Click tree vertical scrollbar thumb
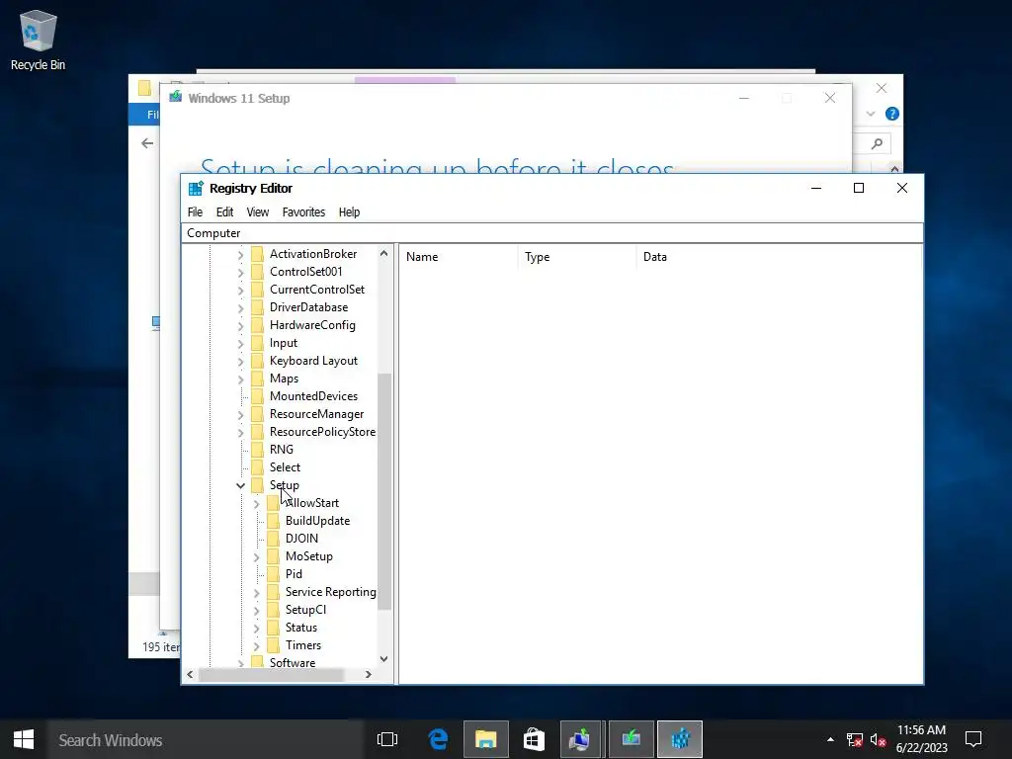The width and height of the screenshot is (1012, 759). coord(384,491)
